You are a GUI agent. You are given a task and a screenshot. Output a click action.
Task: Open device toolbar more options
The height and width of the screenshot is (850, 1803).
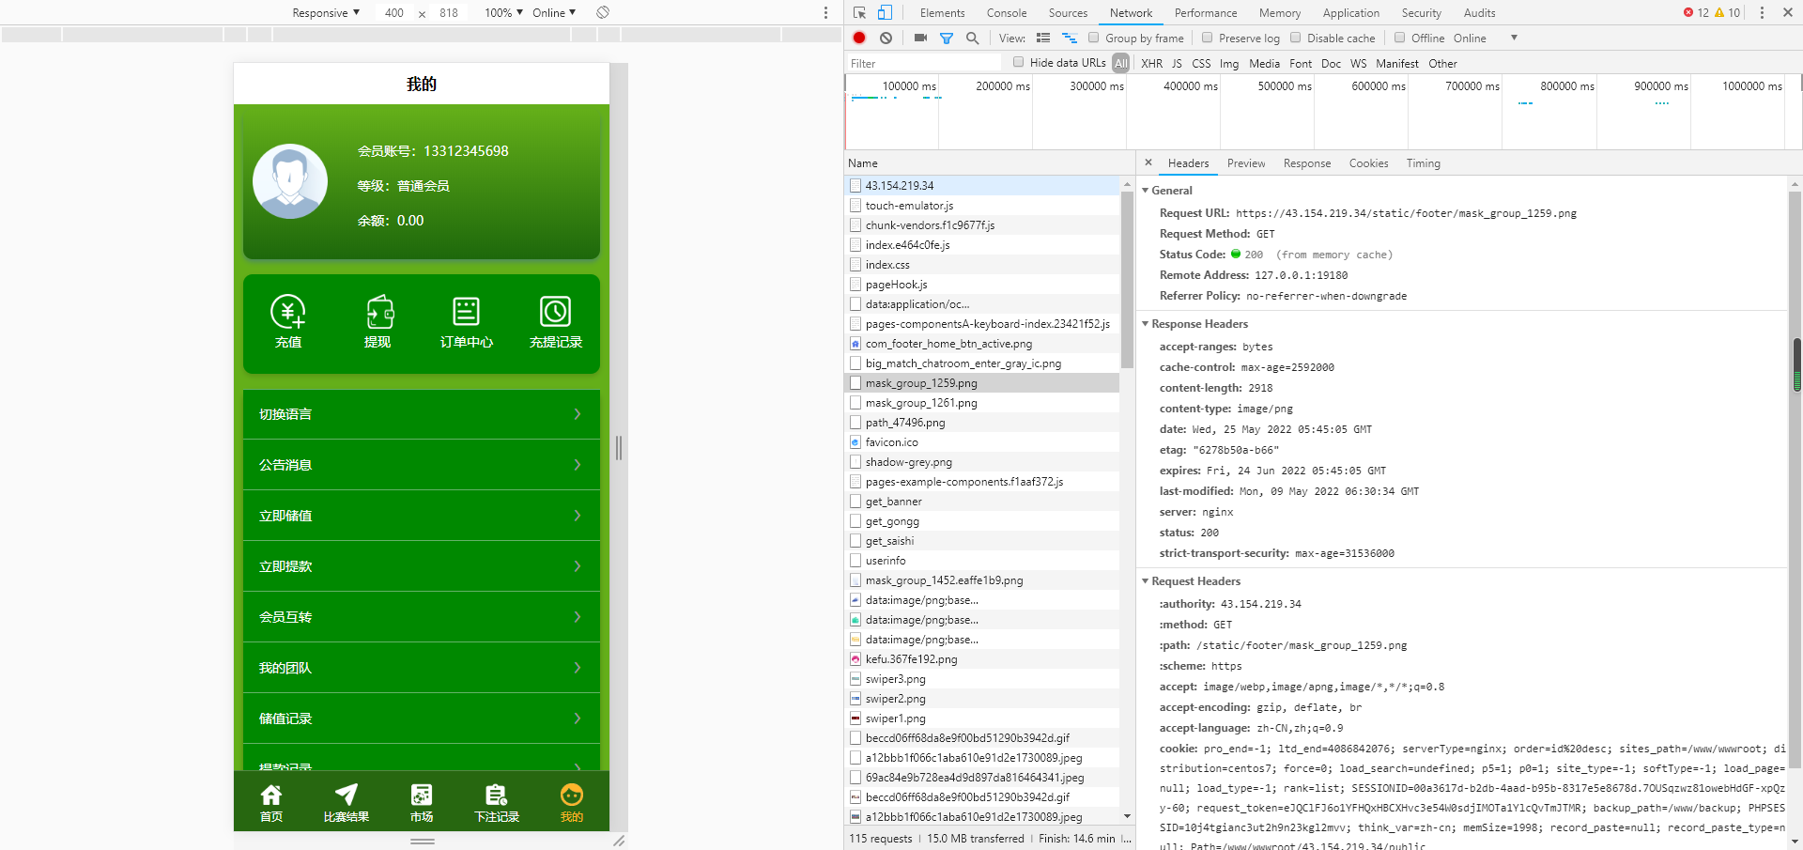coord(825,12)
